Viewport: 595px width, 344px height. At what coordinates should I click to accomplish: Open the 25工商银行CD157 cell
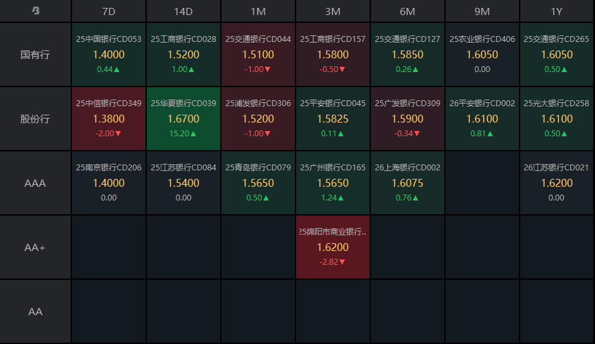(333, 54)
